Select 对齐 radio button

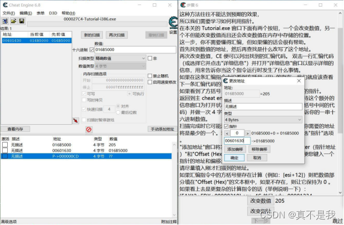118,106
